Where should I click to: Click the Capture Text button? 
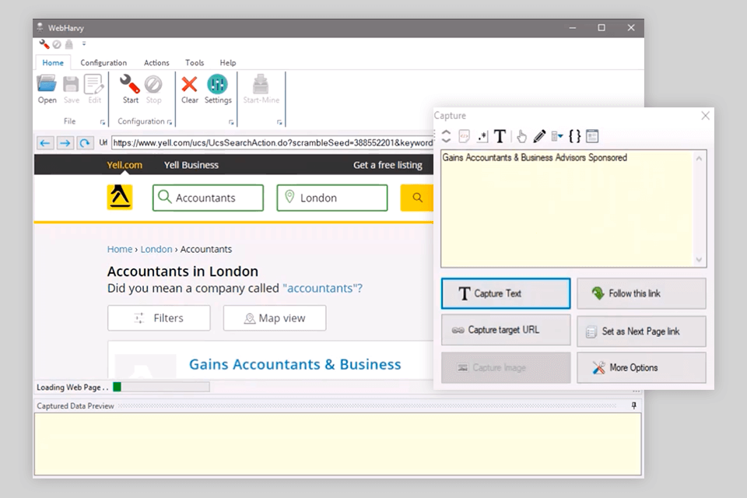(x=506, y=293)
